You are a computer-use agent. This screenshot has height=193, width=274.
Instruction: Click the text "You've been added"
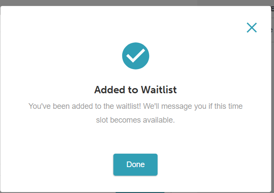tap(61, 106)
